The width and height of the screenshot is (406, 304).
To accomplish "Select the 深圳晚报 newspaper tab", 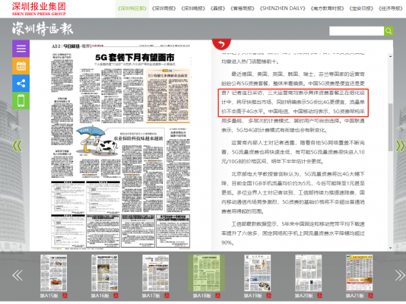I will (x=193, y=8).
